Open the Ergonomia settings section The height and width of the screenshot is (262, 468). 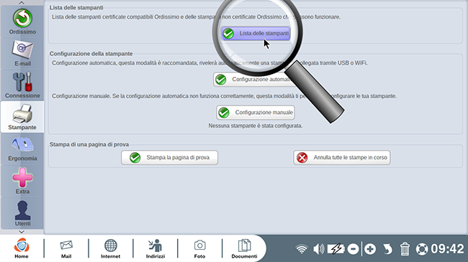22,149
